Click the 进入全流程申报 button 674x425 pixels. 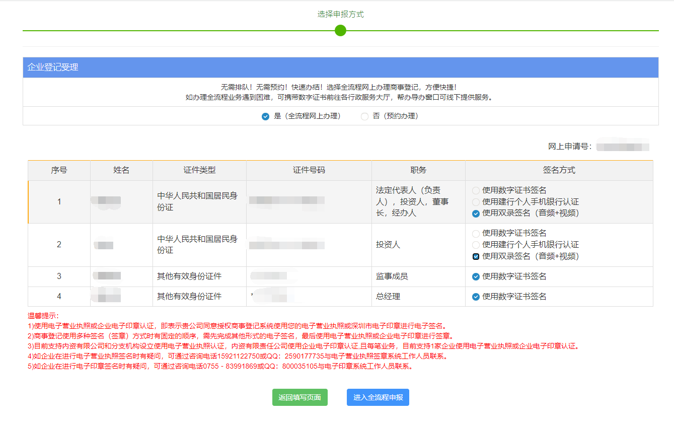[x=378, y=397]
